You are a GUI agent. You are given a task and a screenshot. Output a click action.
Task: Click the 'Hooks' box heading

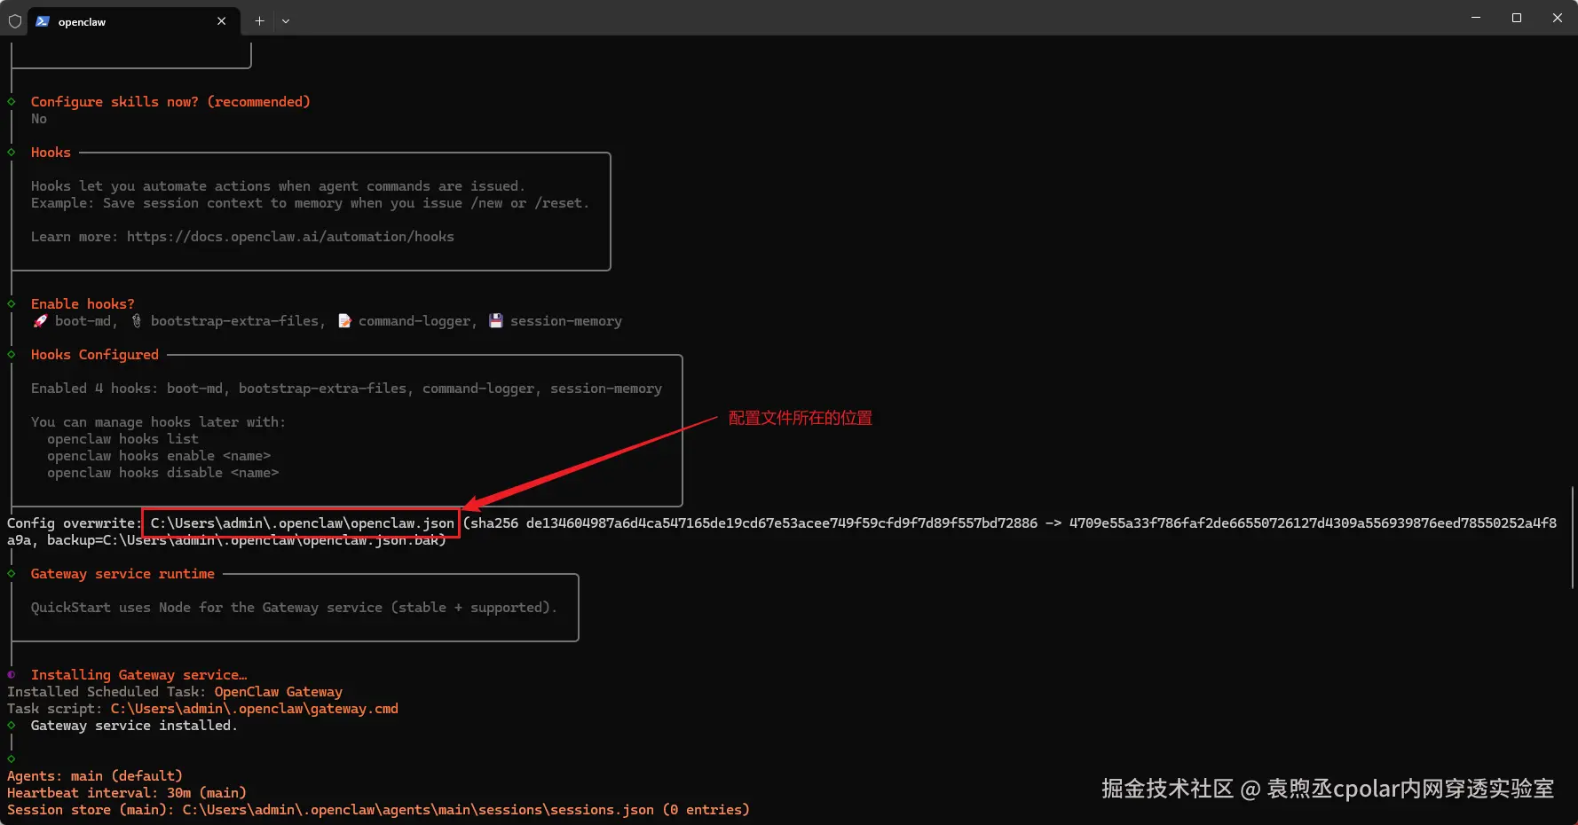[51, 153]
